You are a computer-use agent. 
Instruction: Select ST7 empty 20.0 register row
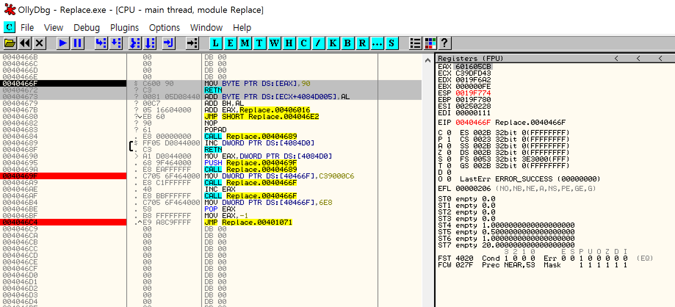(x=506, y=245)
